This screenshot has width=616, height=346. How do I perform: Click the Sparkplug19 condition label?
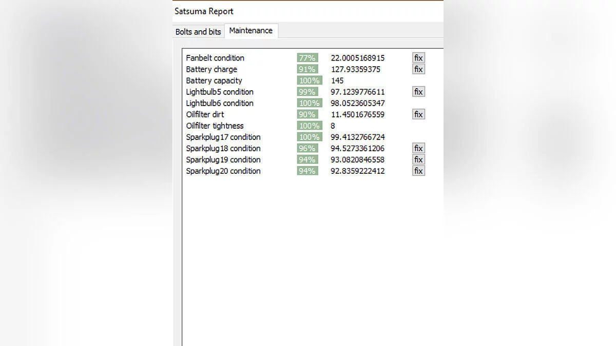pos(223,159)
